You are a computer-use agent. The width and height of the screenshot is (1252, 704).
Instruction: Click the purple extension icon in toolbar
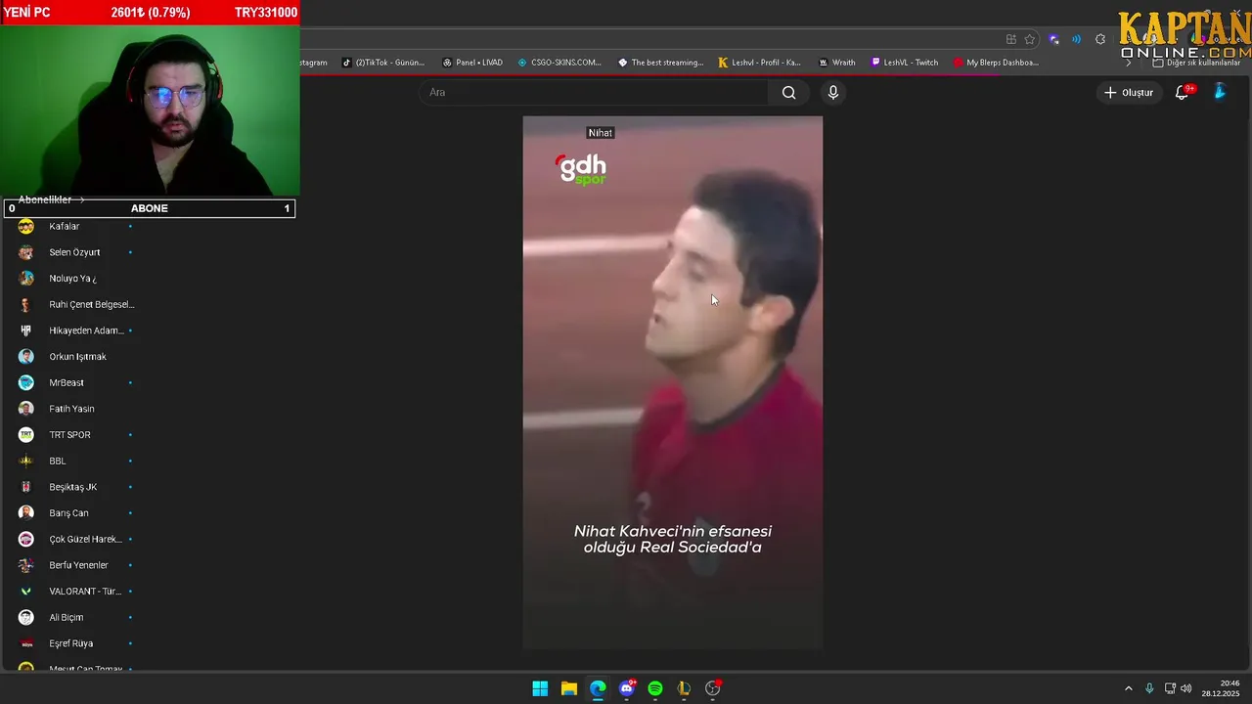tap(1053, 39)
